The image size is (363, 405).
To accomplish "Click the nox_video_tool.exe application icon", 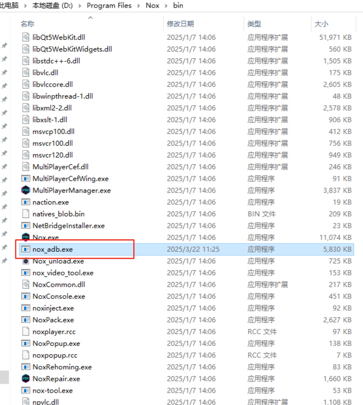I will point(26,273).
